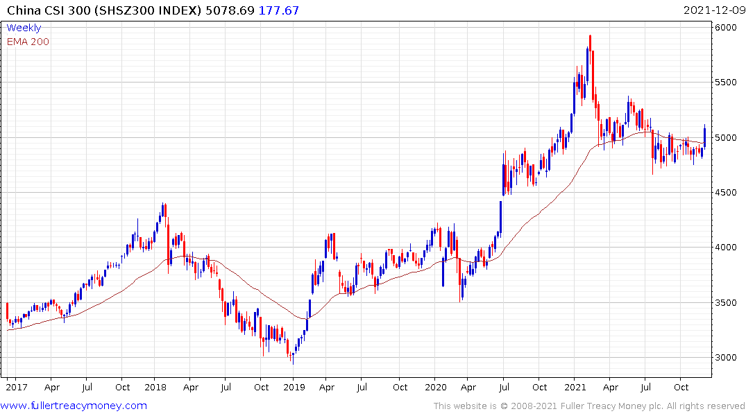Click the 2021 year label on time axis
The width and height of the screenshot is (746, 416).
point(575,387)
